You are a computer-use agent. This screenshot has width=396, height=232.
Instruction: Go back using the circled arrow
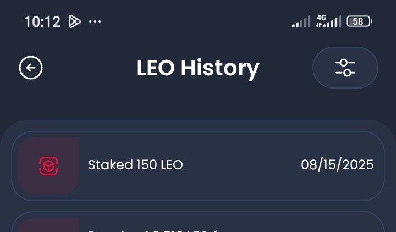pyautogui.click(x=31, y=68)
